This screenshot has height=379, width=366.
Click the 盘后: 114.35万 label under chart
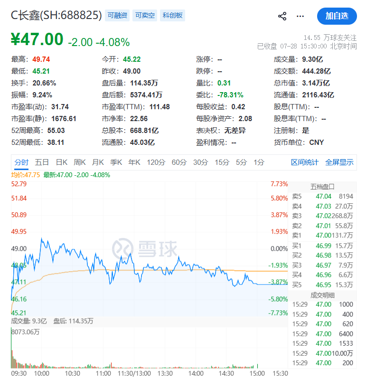click(73, 321)
